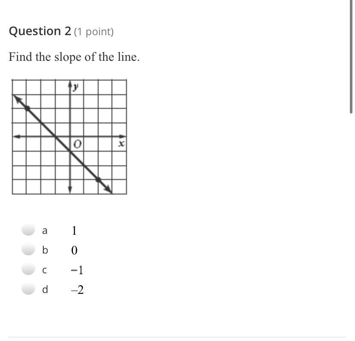Select radio button for answer a

(28, 230)
